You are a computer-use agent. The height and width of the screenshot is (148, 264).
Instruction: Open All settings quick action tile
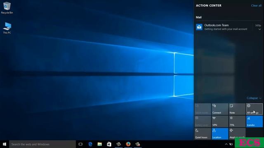(254, 109)
